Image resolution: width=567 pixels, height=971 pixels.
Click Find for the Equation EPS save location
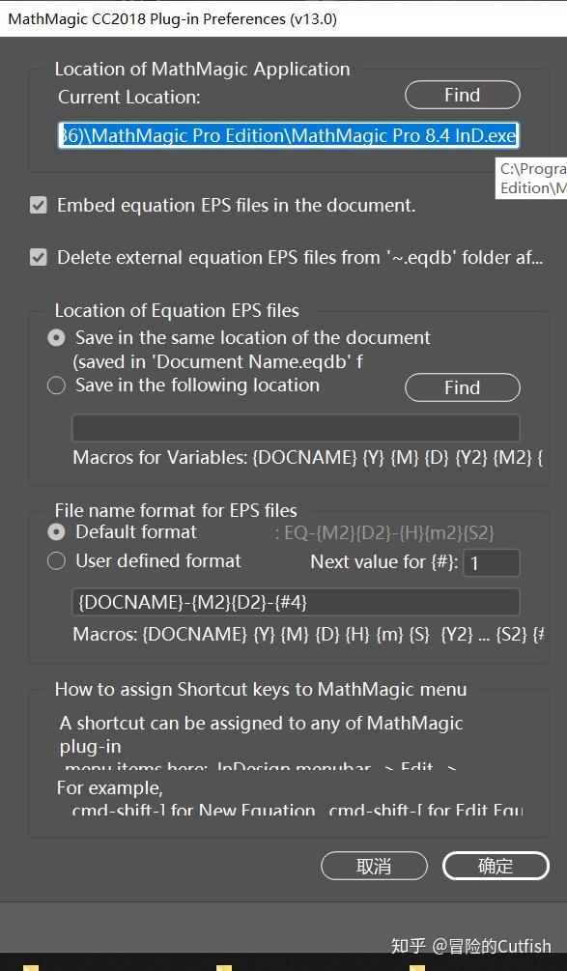[461, 386]
